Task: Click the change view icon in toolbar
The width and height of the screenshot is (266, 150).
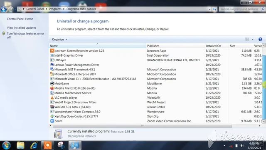Action: (x=247, y=39)
